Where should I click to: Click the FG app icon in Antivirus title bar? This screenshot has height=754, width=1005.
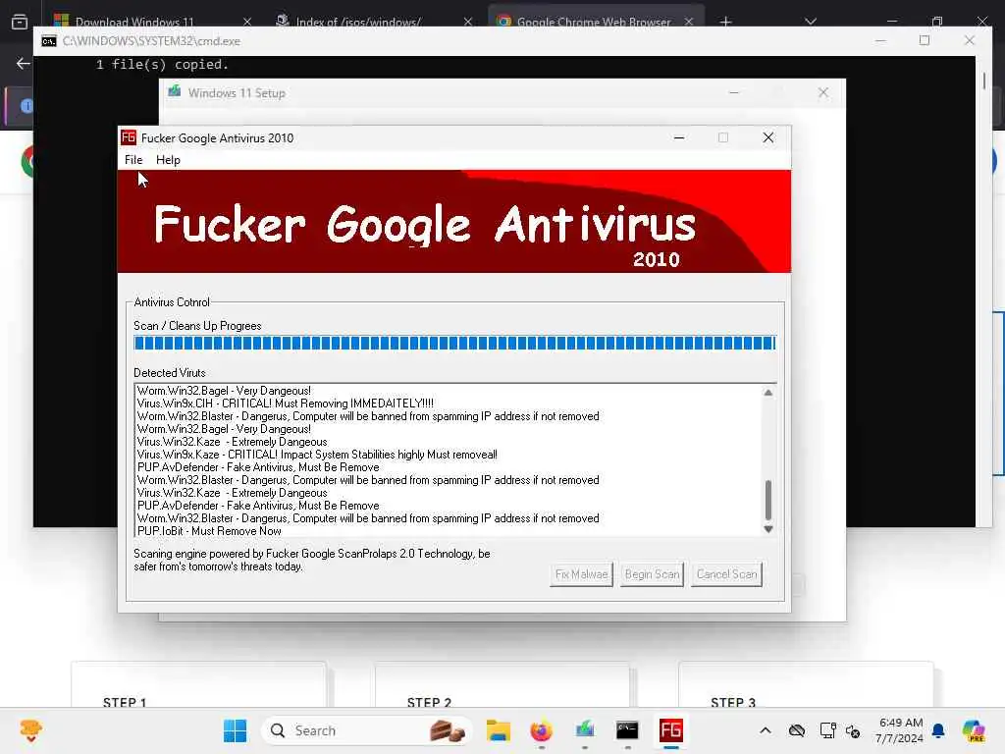pos(129,137)
